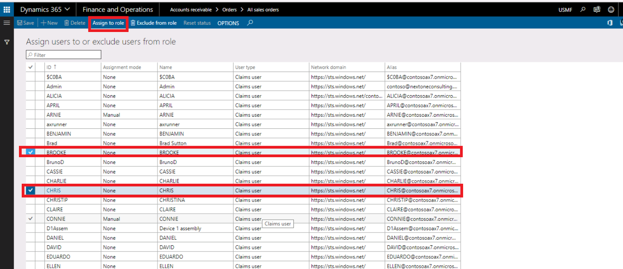
Task: Click Assign to role
Action: (108, 23)
